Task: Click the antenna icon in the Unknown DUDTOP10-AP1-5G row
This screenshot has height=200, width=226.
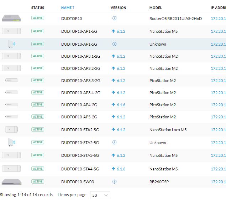Action: (x=11, y=44)
